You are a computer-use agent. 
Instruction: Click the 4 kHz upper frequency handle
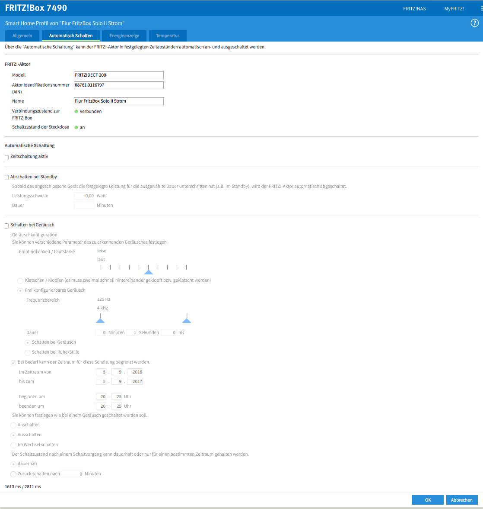pos(187,320)
